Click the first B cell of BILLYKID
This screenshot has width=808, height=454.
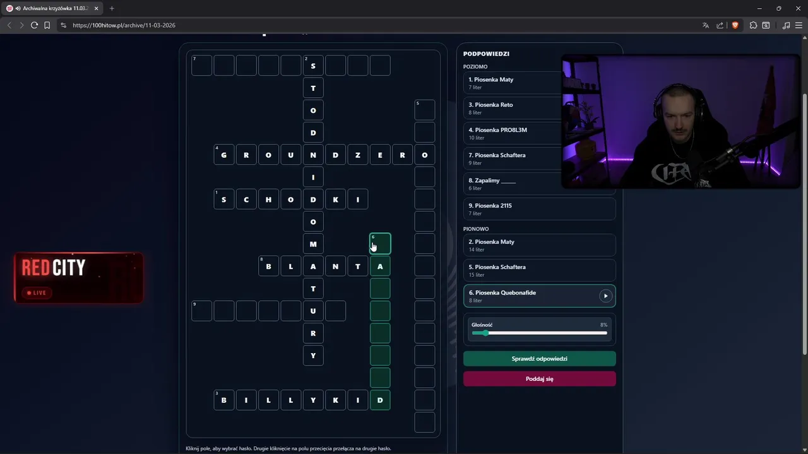click(x=224, y=400)
